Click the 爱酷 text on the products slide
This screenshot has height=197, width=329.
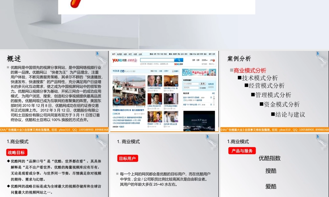(271, 186)
